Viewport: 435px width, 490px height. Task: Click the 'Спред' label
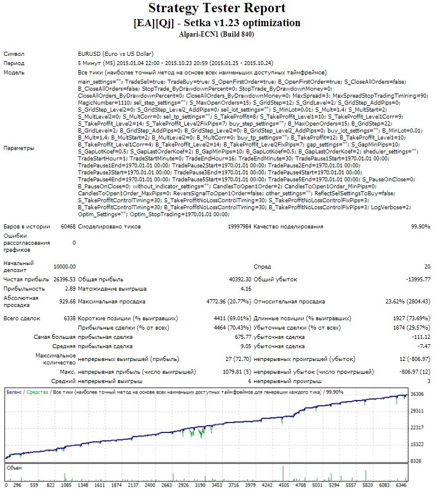[262, 267]
